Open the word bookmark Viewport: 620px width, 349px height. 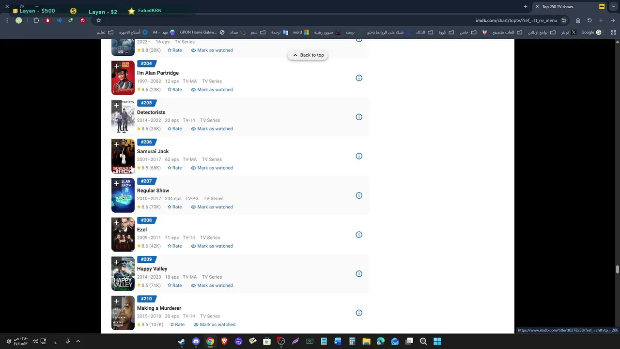[x=301, y=32]
